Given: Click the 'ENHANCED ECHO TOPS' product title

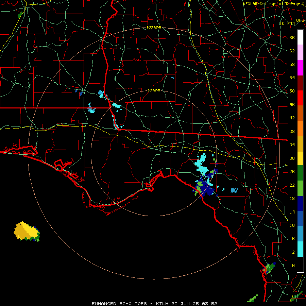Looking at the screenshot, I should click(x=119, y=304).
